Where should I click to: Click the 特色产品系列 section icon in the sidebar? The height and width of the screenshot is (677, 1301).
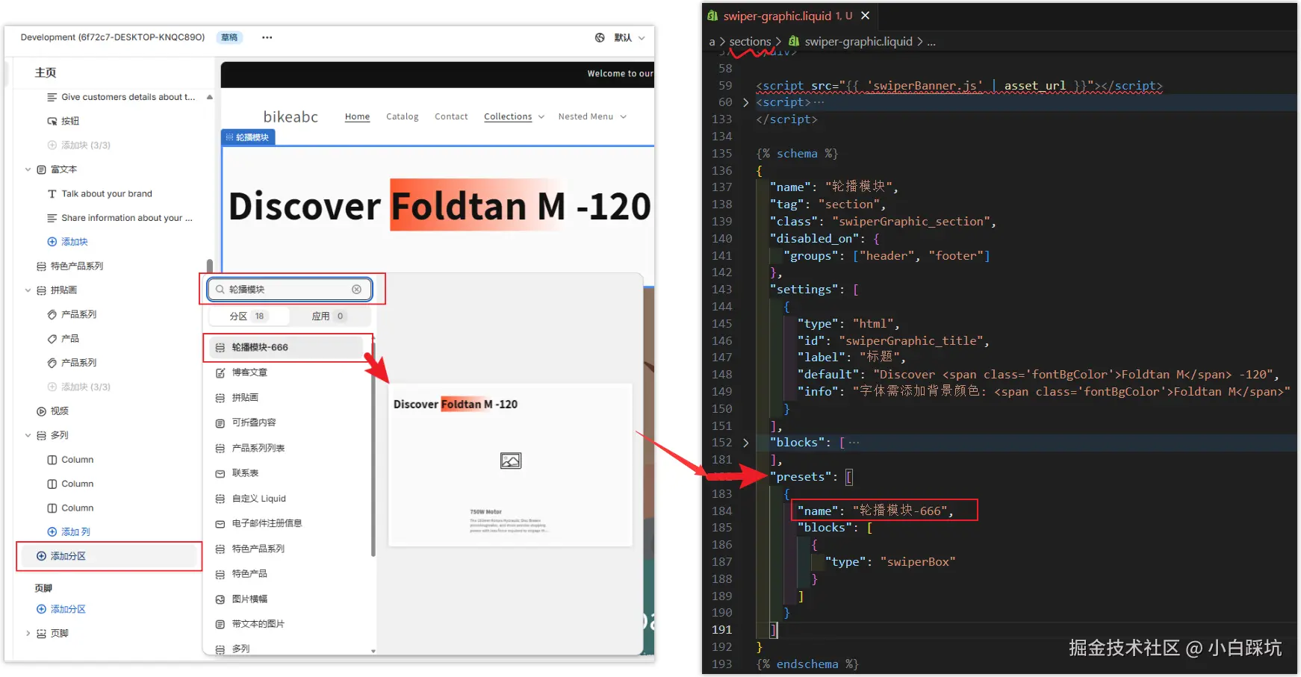click(x=41, y=266)
